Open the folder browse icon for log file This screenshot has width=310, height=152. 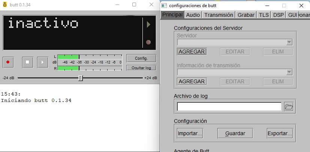pyautogui.click(x=289, y=107)
